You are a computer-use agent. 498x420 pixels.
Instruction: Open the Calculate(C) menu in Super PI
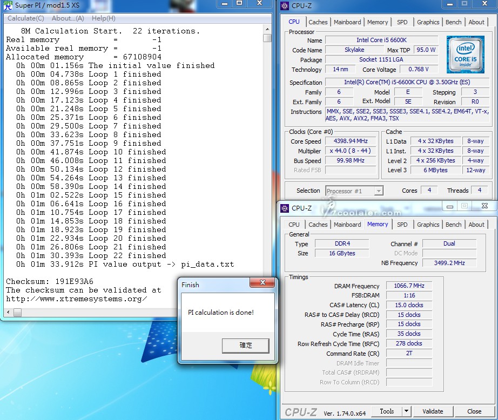pos(26,18)
